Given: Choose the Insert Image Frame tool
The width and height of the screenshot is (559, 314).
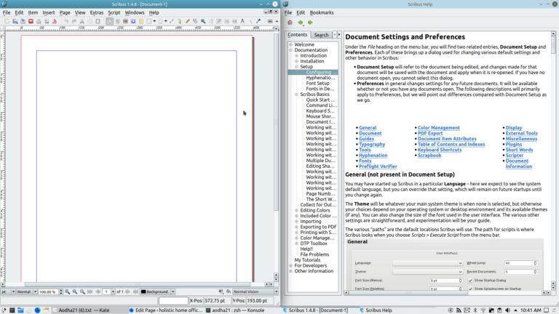Looking at the screenshot, I should pyautogui.click(x=125, y=21).
